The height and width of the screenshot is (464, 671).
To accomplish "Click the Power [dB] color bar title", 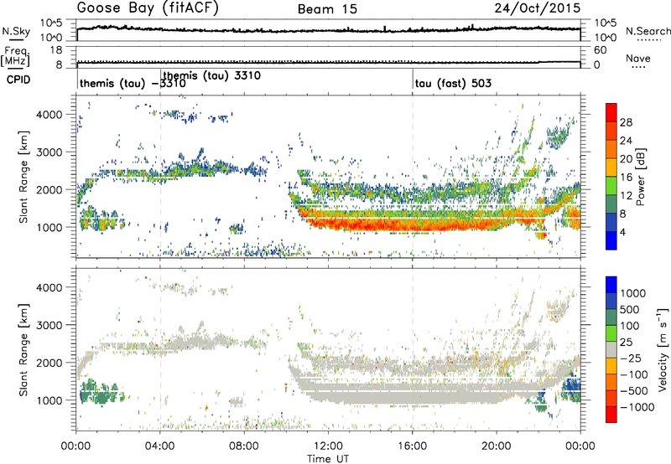I will pyautogui.click(x=640, y=177).
